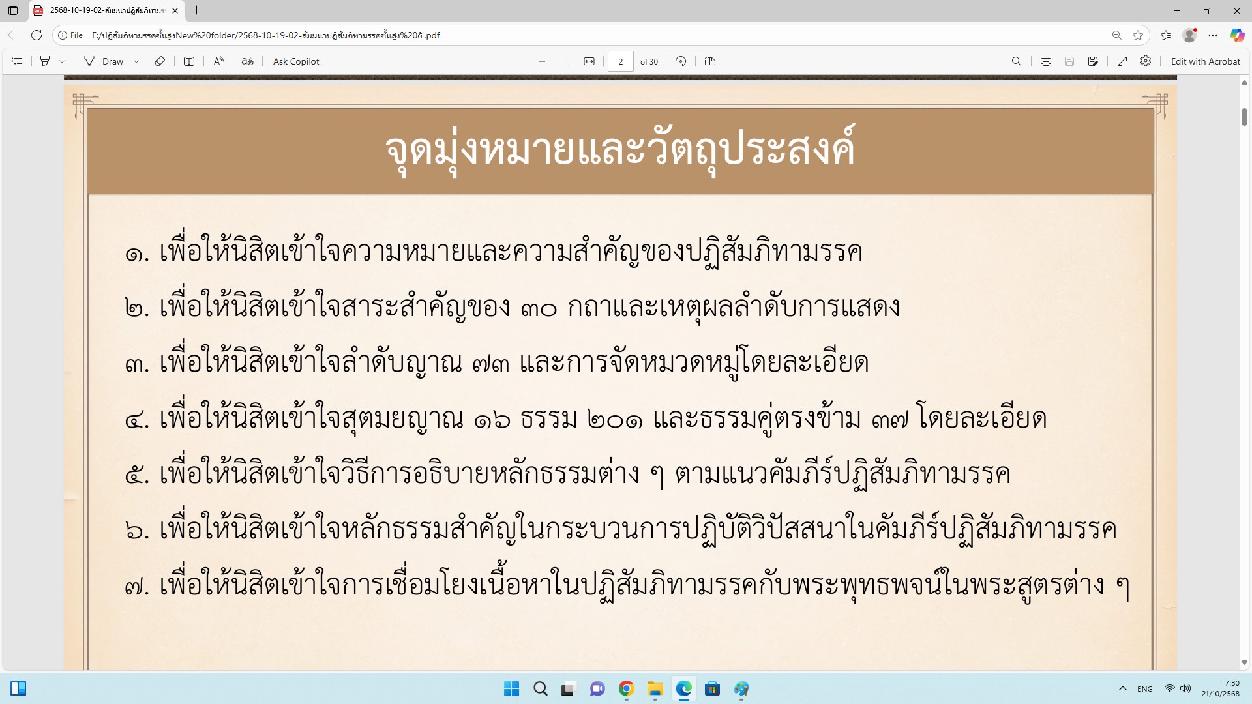Click the Translate icon
1252x704 pixels.
pyautogui.click(x=247, y=61)
